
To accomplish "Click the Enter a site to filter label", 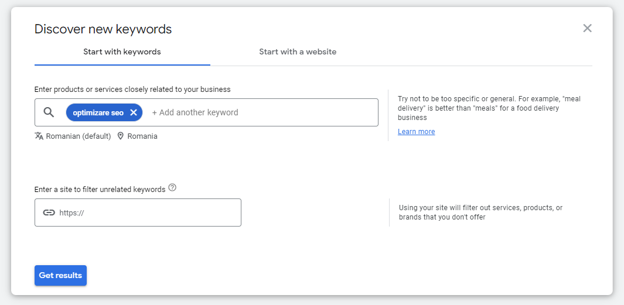I will point(100,189).
